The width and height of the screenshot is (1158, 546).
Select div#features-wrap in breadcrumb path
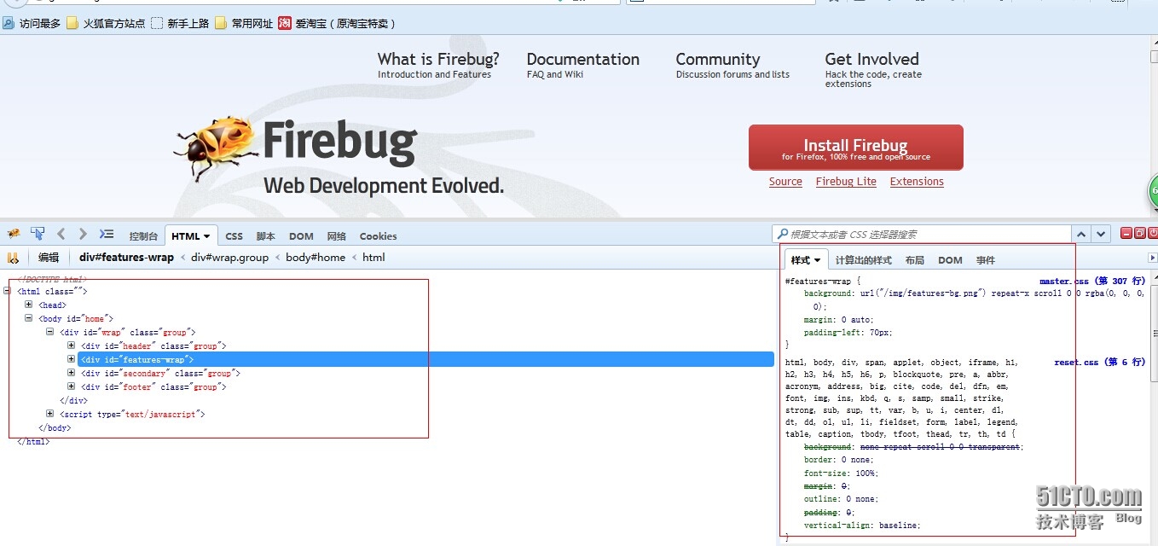pos(126,258)
